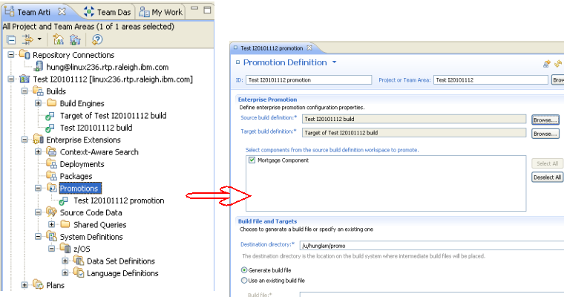This screenshot has height=297, width=564.
Task: Browse for the target build definition
Action: [545, 134]
